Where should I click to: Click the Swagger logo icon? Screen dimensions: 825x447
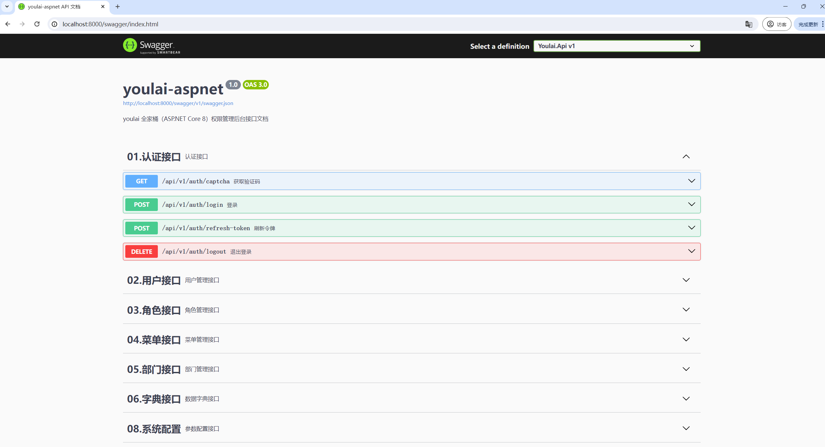click(x=130, y=46)
